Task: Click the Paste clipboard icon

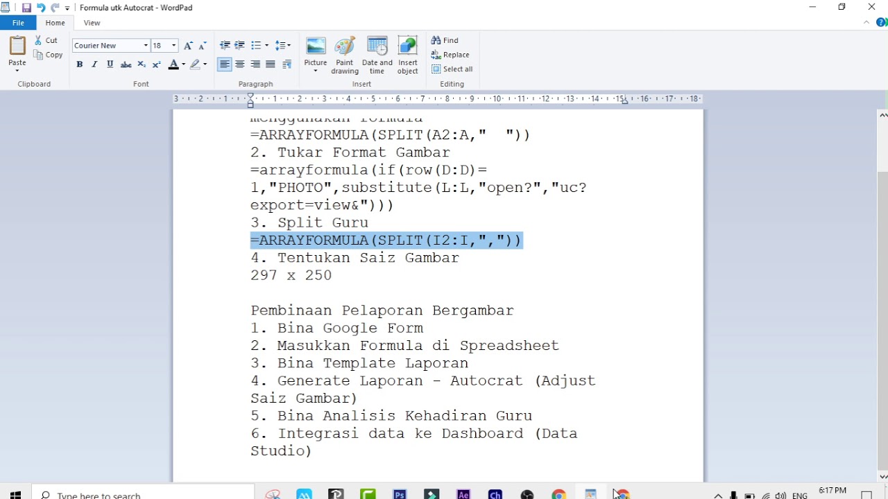Action: [x=17, y=46]
